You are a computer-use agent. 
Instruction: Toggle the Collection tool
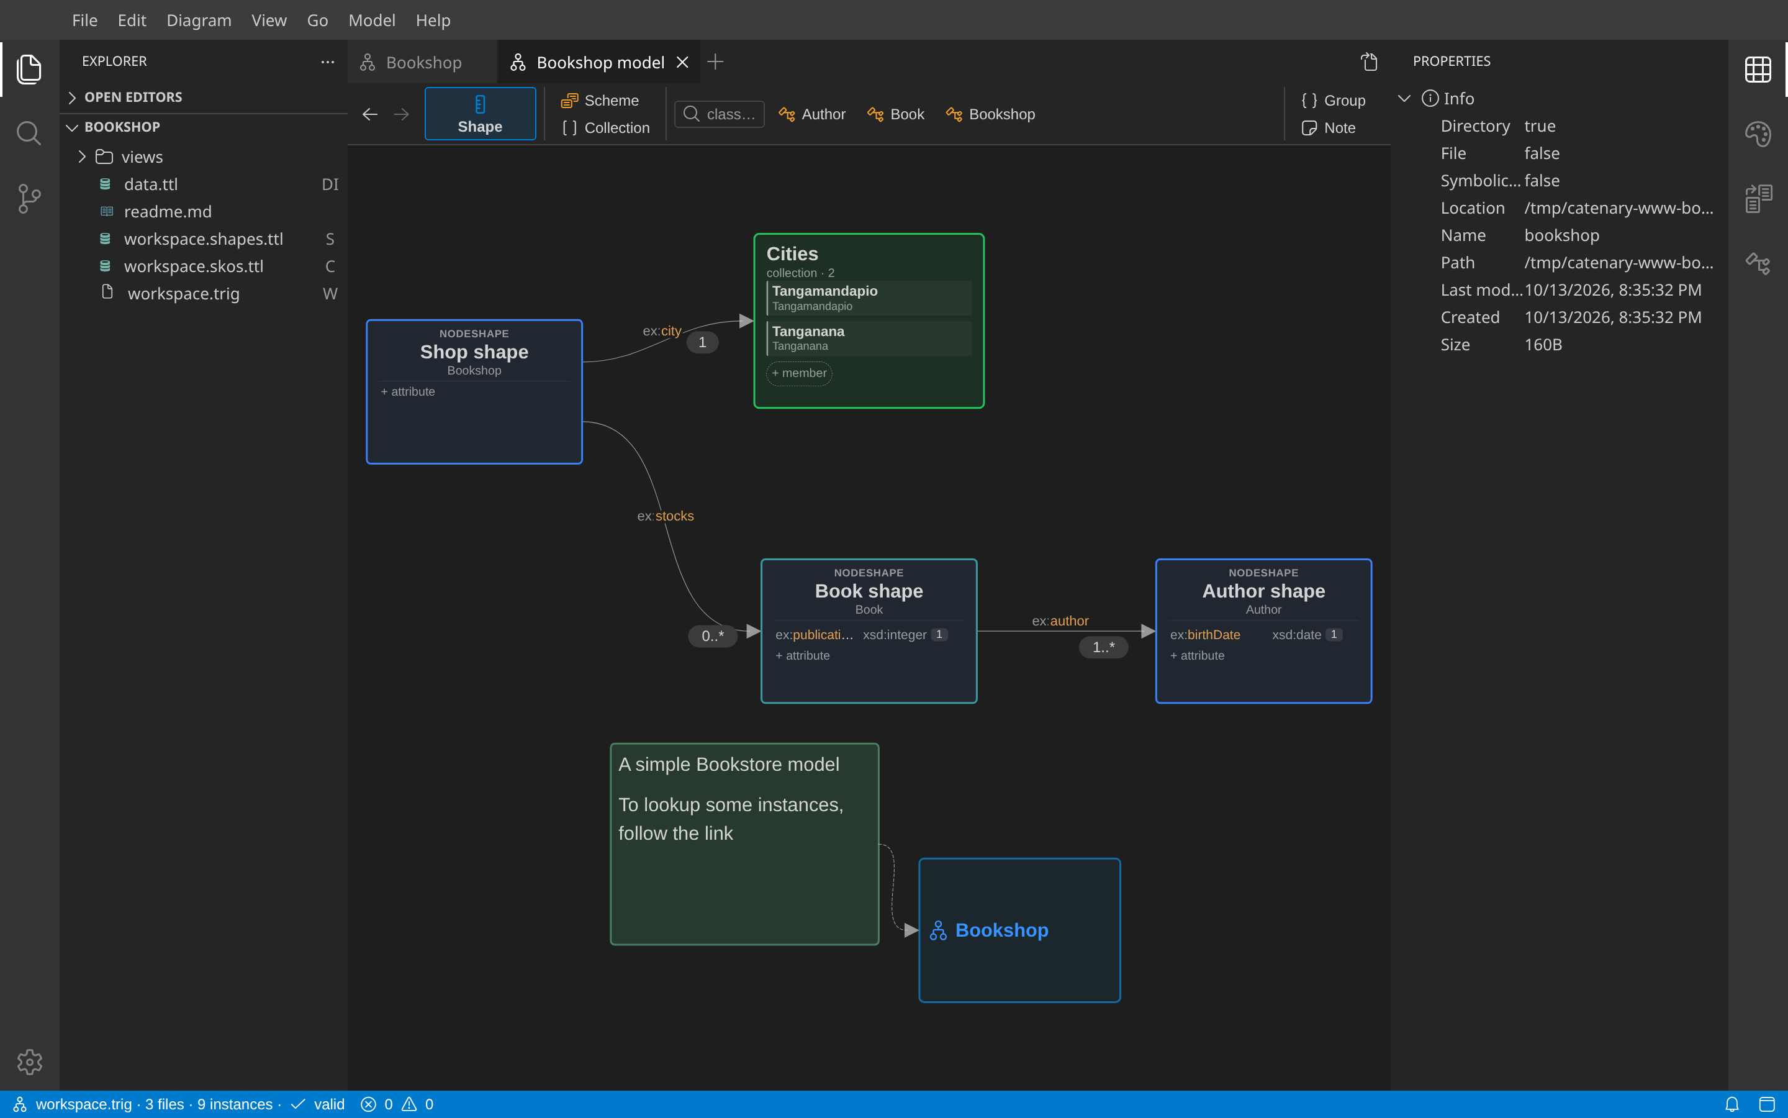(606, 128)
